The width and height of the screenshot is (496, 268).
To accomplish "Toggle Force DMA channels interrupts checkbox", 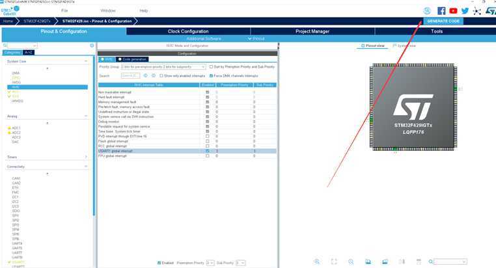I will pyautogui.click(x=212, y=76).
